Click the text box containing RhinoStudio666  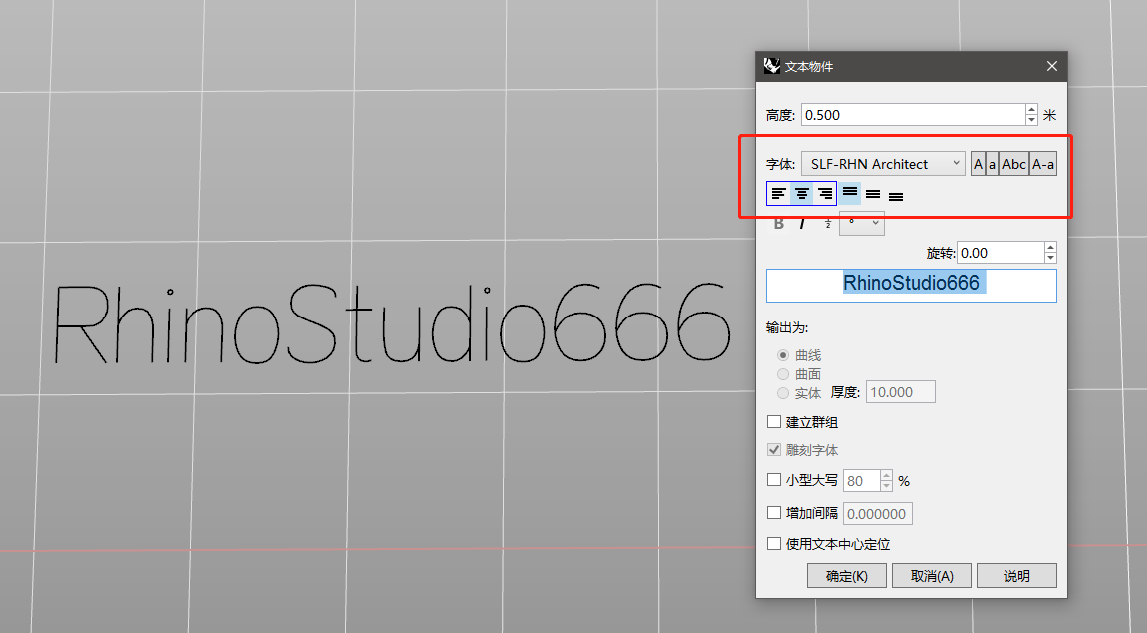pyautogui.click(x=911, y=286)
